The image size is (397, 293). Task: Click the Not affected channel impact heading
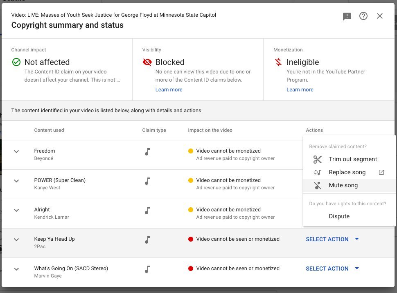coord(47,62)
